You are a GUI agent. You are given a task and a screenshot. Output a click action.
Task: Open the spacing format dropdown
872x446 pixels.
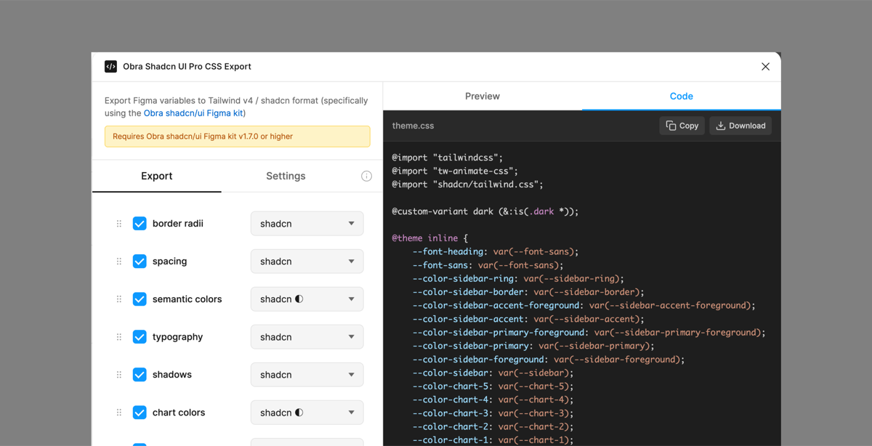coord(307,261)
